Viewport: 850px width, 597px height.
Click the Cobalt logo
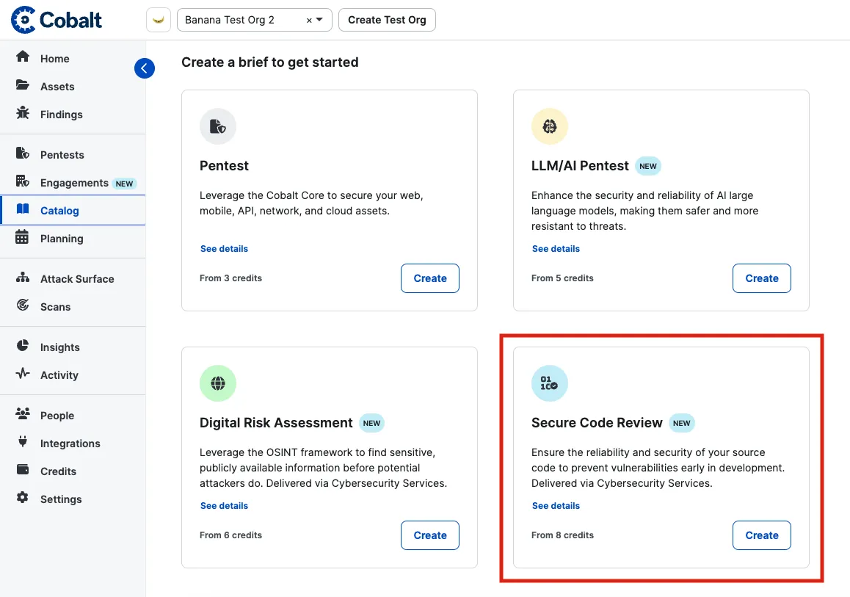[55, 19]
